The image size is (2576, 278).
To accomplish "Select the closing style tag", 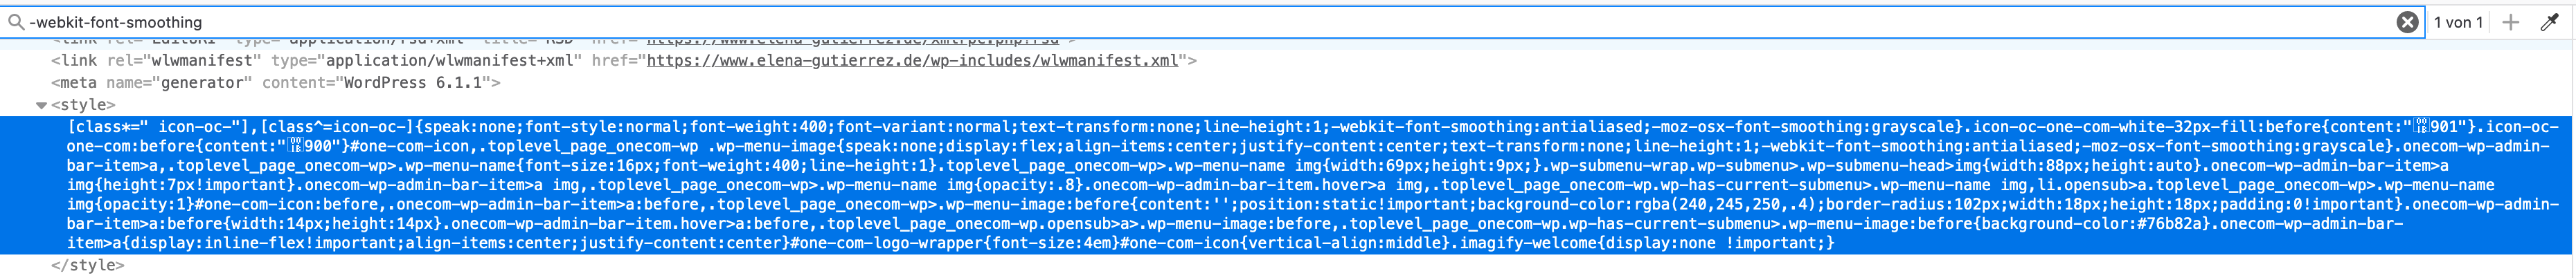I will (x=88, y=266).
